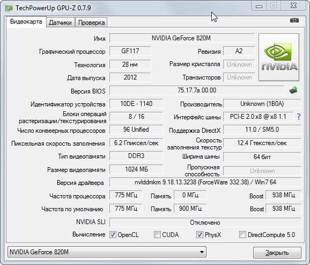Click the 28 нм technology field
310x265 pixels.
tap(130, 65)
